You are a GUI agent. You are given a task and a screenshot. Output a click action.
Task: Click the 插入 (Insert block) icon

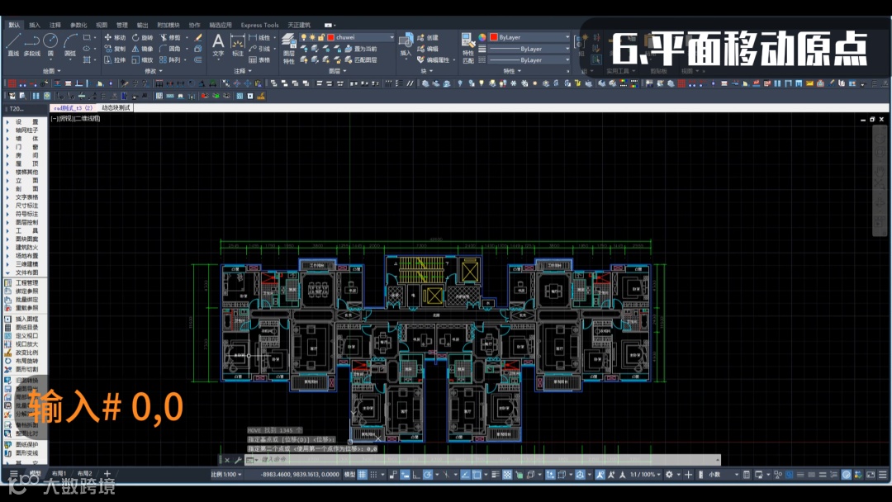(x=406, y=45)
